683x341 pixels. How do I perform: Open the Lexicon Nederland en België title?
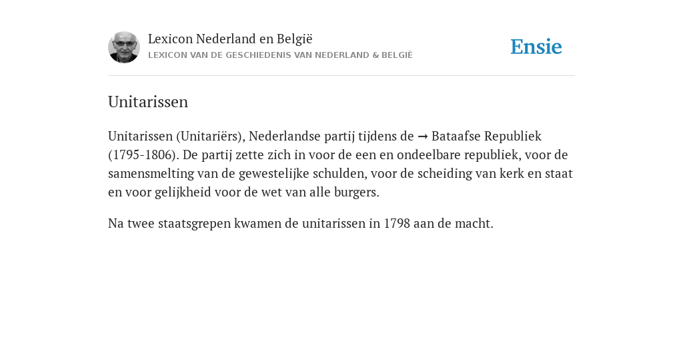point(230,39)
